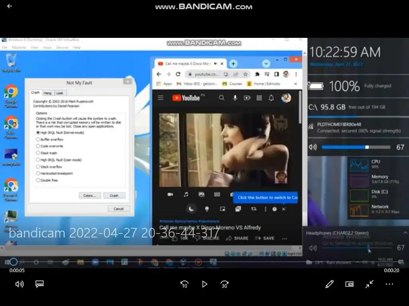This screenshot has height=306, width=409.
Task: Click the YouTube logo
Action: pos(186,98)
